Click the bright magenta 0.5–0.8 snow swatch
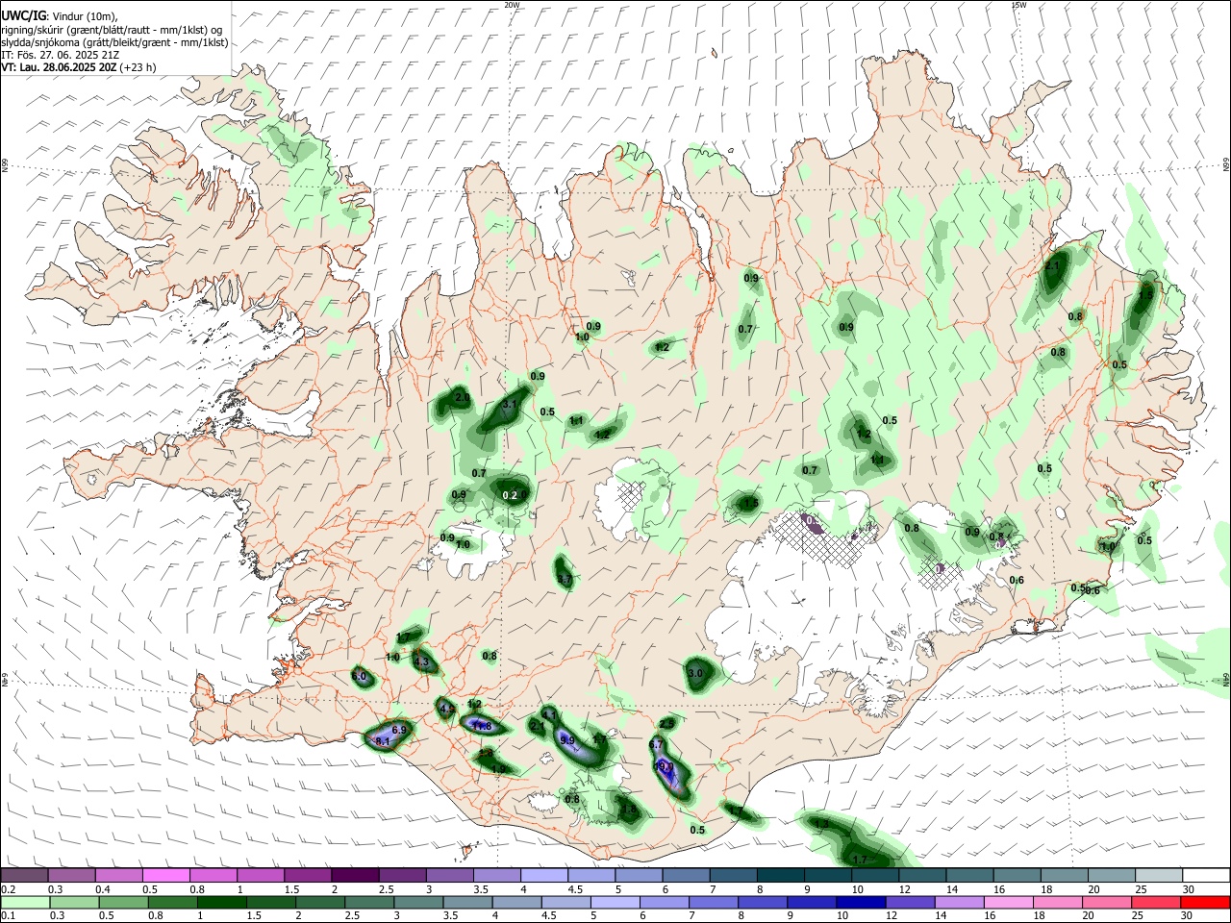Image resolution: width=1231 pixels, height=923 pixels. 165,875
